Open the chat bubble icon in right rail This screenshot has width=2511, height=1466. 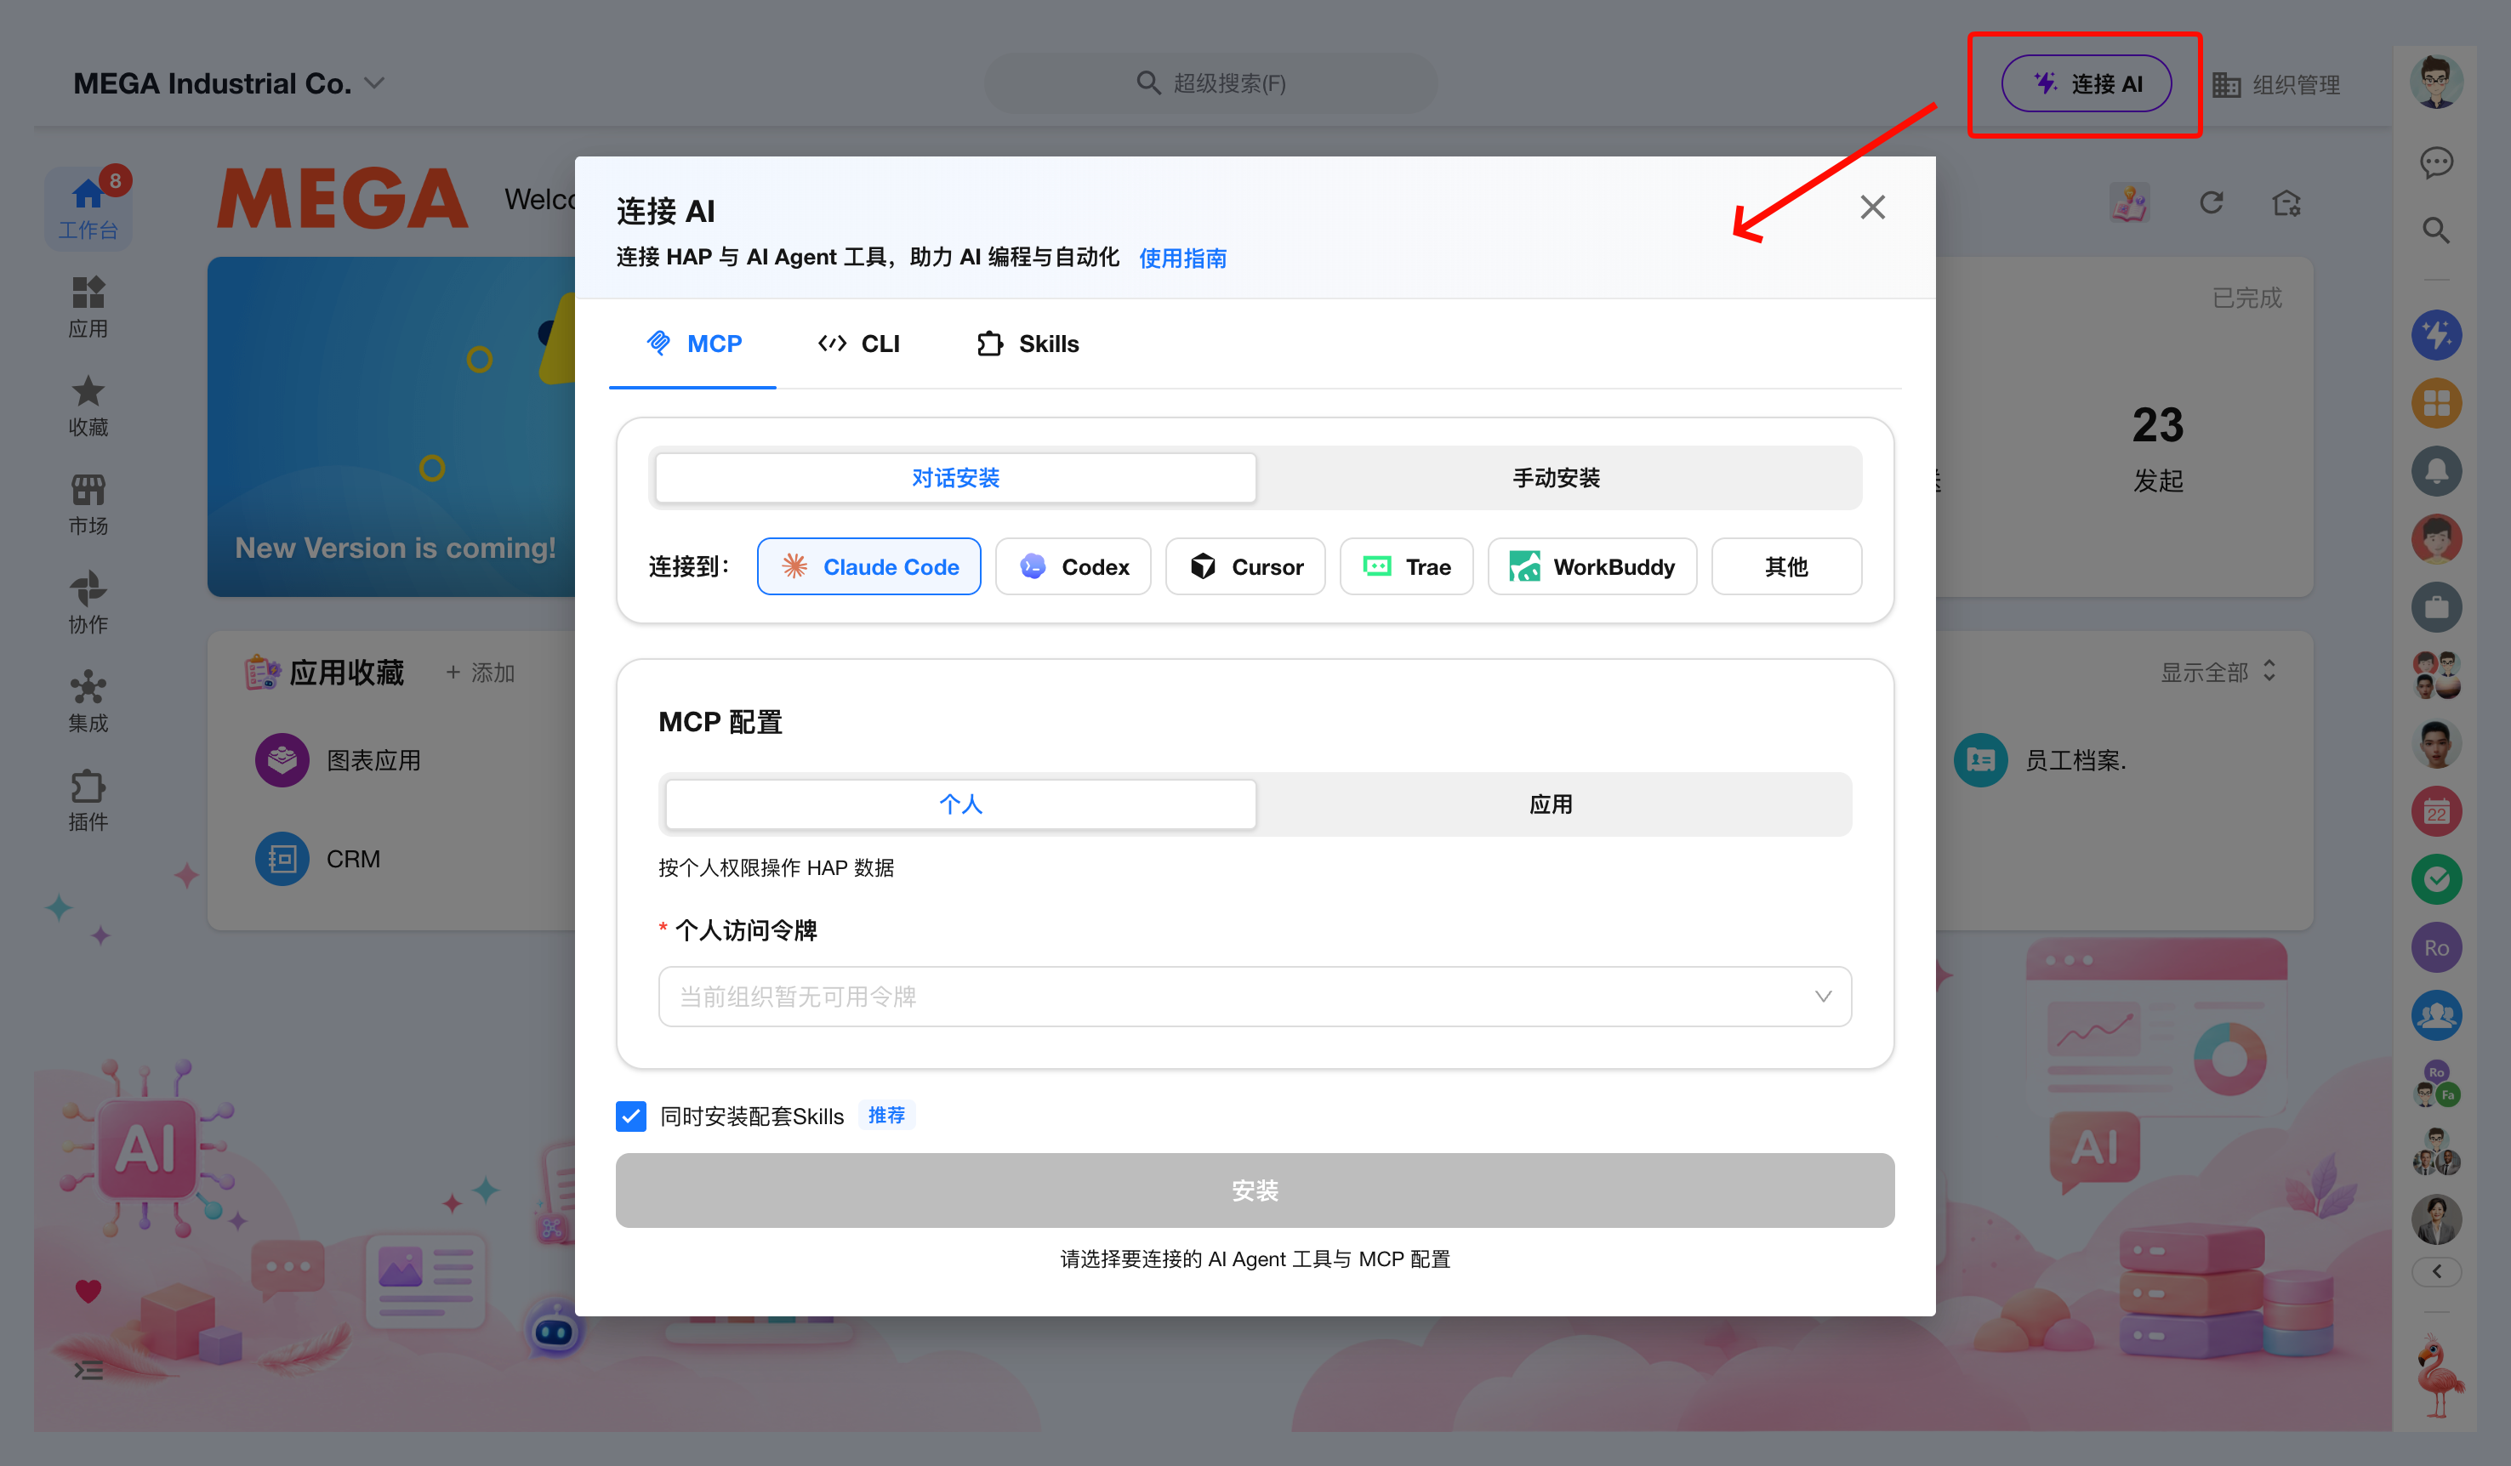pos(2436,162)
